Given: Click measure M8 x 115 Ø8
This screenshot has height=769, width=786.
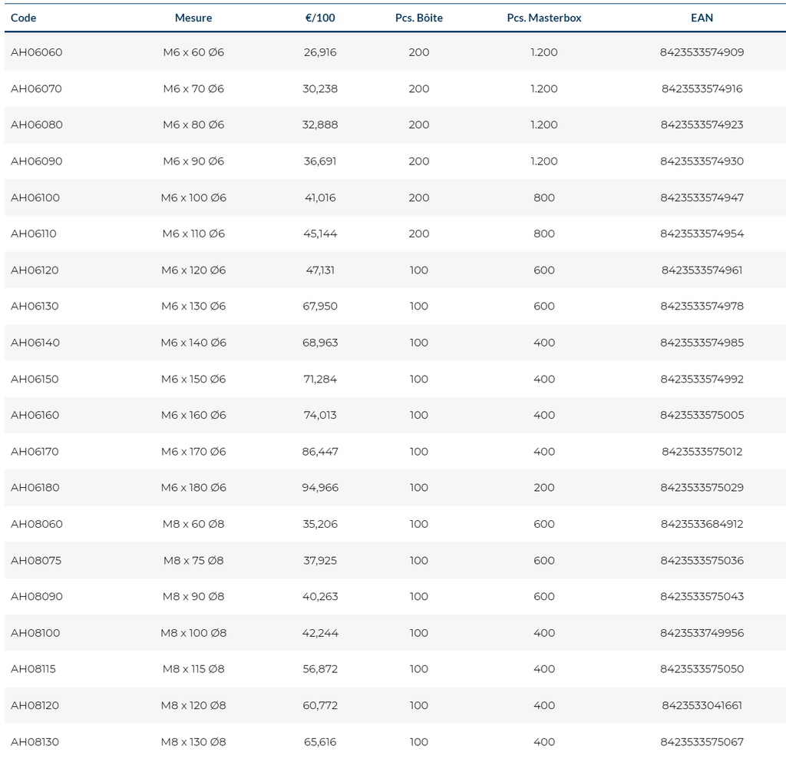Looking at the screenshot, I should click(x=193, y=669).
